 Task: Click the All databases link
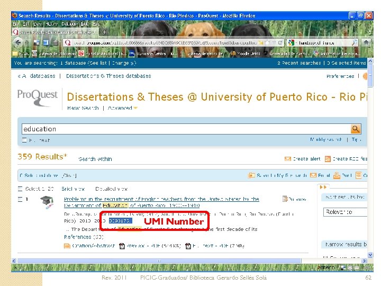pos(37,76)
